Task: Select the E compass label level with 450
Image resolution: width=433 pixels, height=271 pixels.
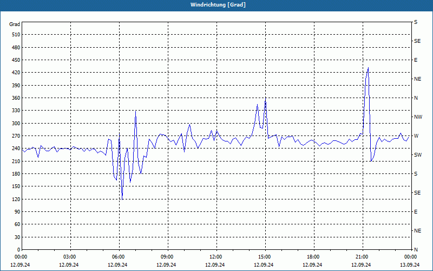Action: point(416,60)
